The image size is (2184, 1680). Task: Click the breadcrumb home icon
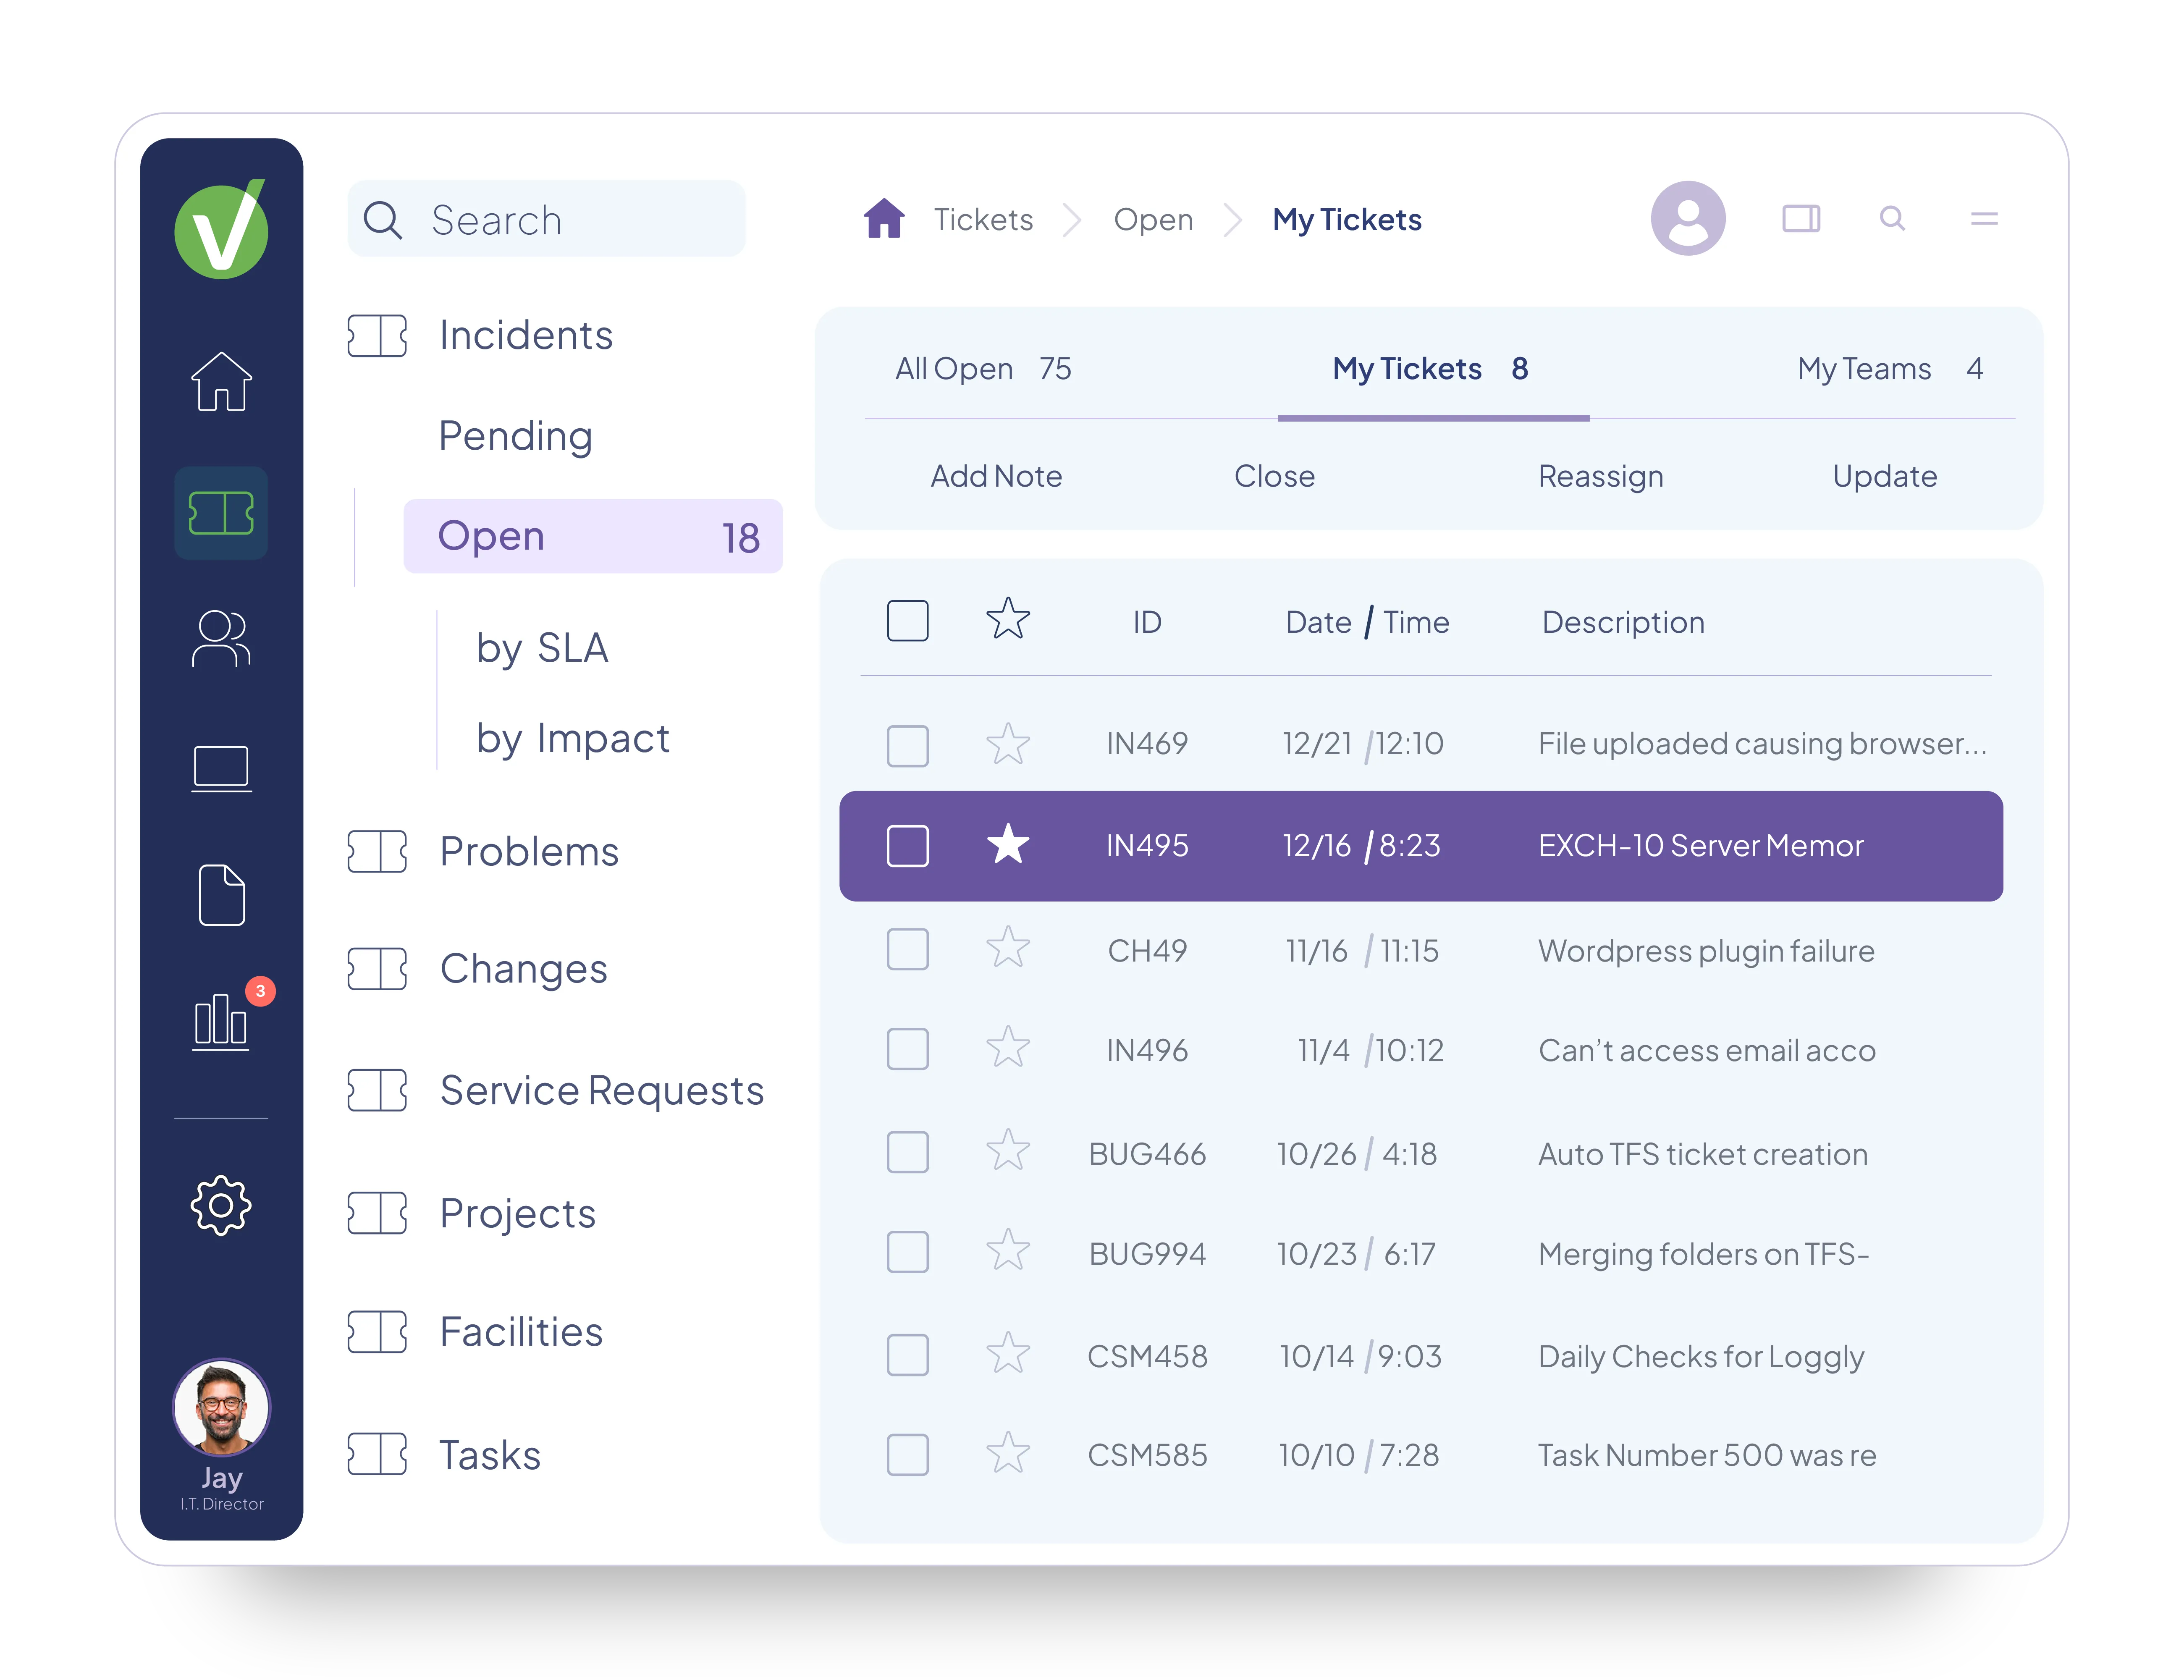pyautogui.click(x=884, y=218)
